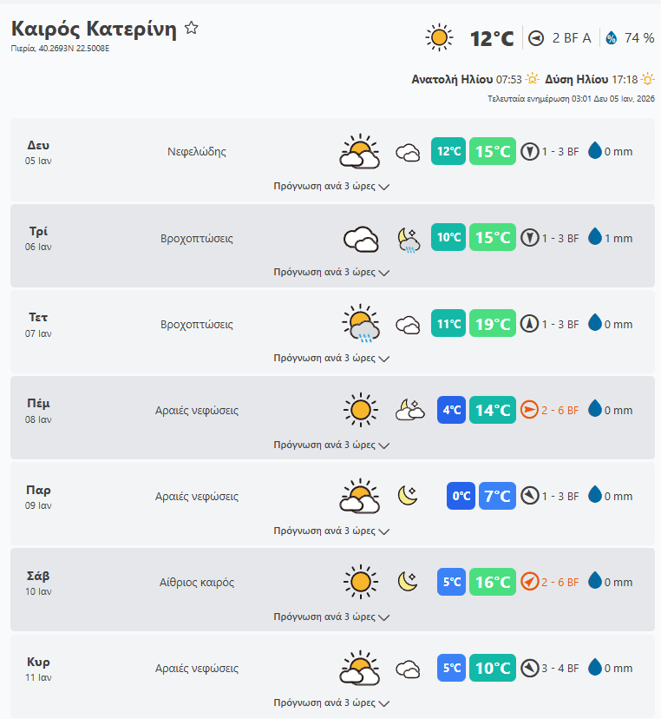Click the humidity droplet icon near 74 %
This screenshot has width=661, height=719.
(x=611, y=38)
